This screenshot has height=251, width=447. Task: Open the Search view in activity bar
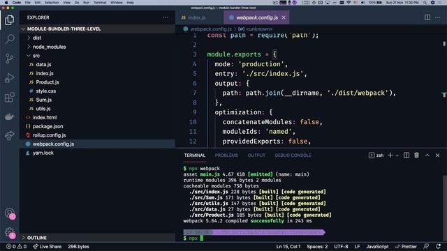[9, 39]
